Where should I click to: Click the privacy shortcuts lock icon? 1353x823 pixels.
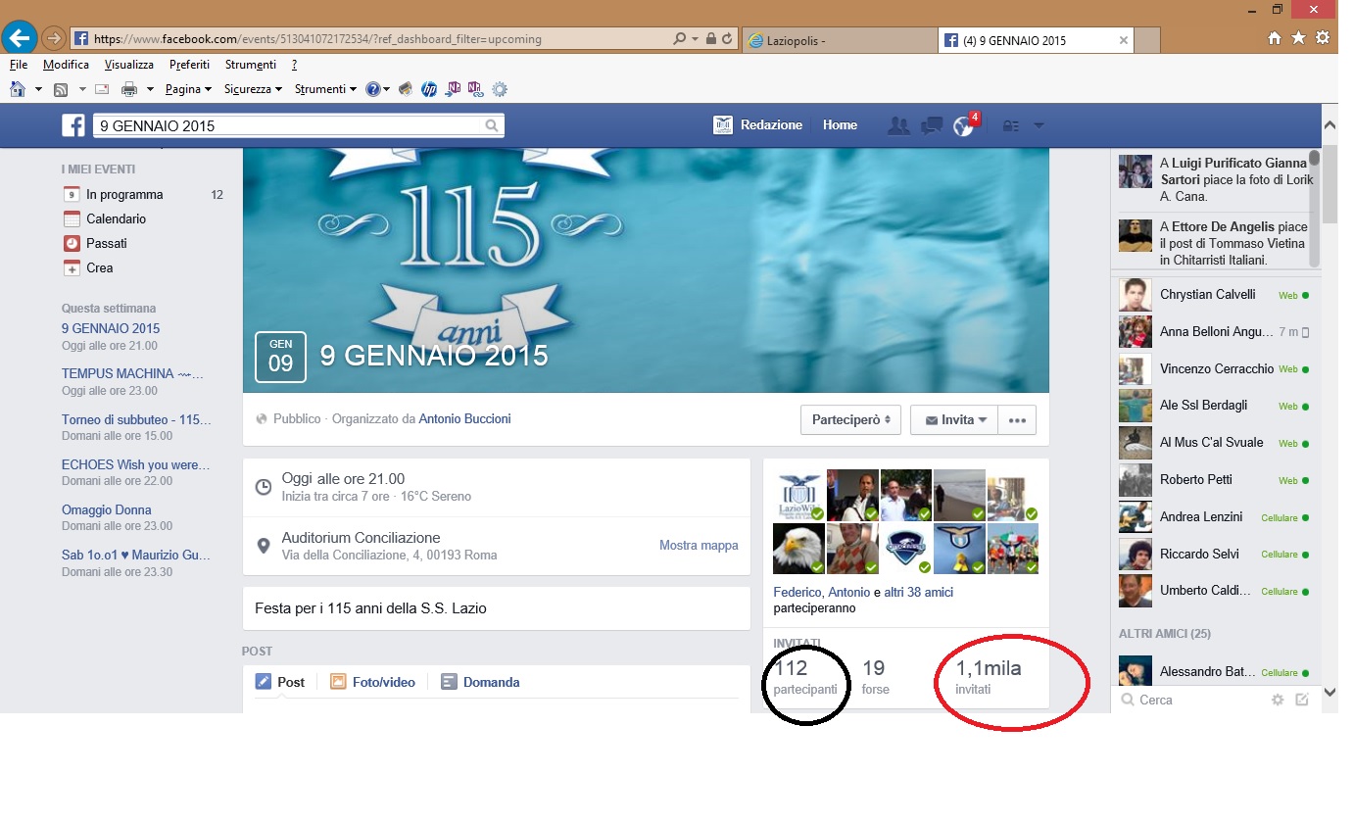point(1010,125)
